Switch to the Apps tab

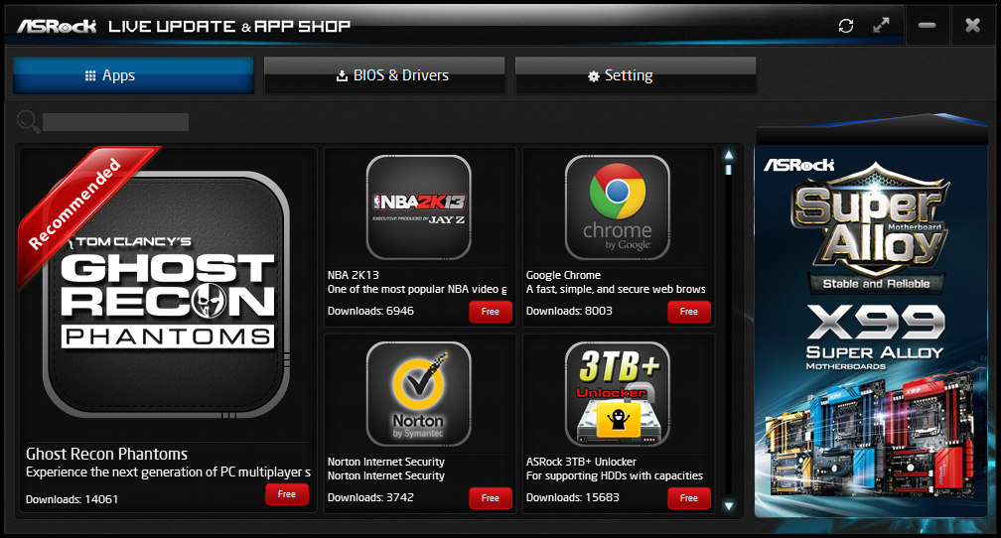tap(133, 75)
